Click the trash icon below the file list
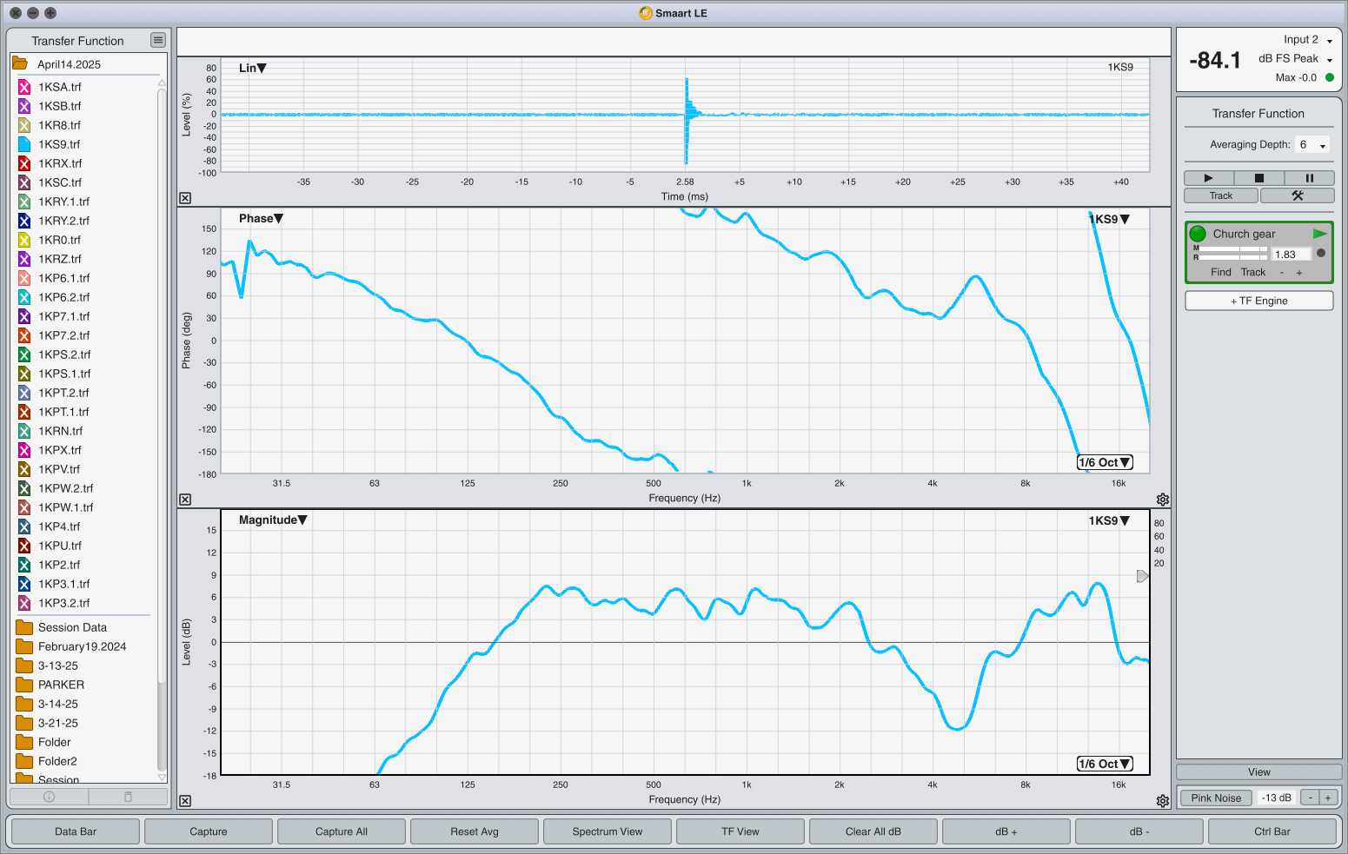The width and height of the screenshot is (1348, 854). [128, 797]
